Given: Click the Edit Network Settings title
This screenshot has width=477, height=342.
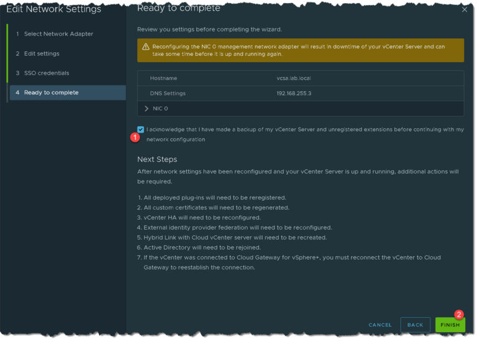Looking at the screenshot, I should [53, 9].
